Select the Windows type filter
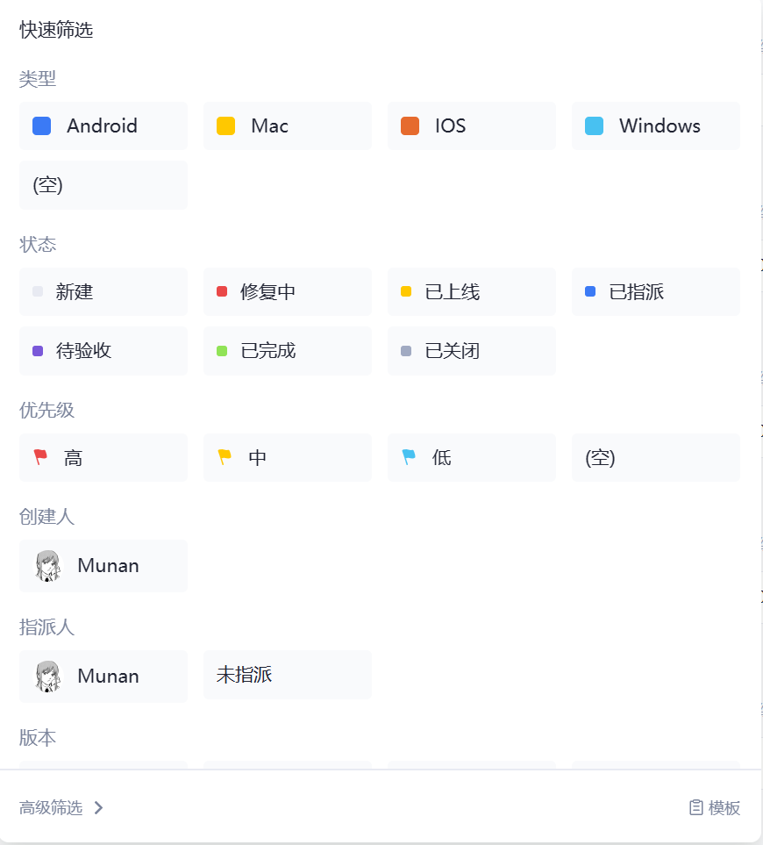This screenshot has height=845, width=763. click(x=656, y=126)
